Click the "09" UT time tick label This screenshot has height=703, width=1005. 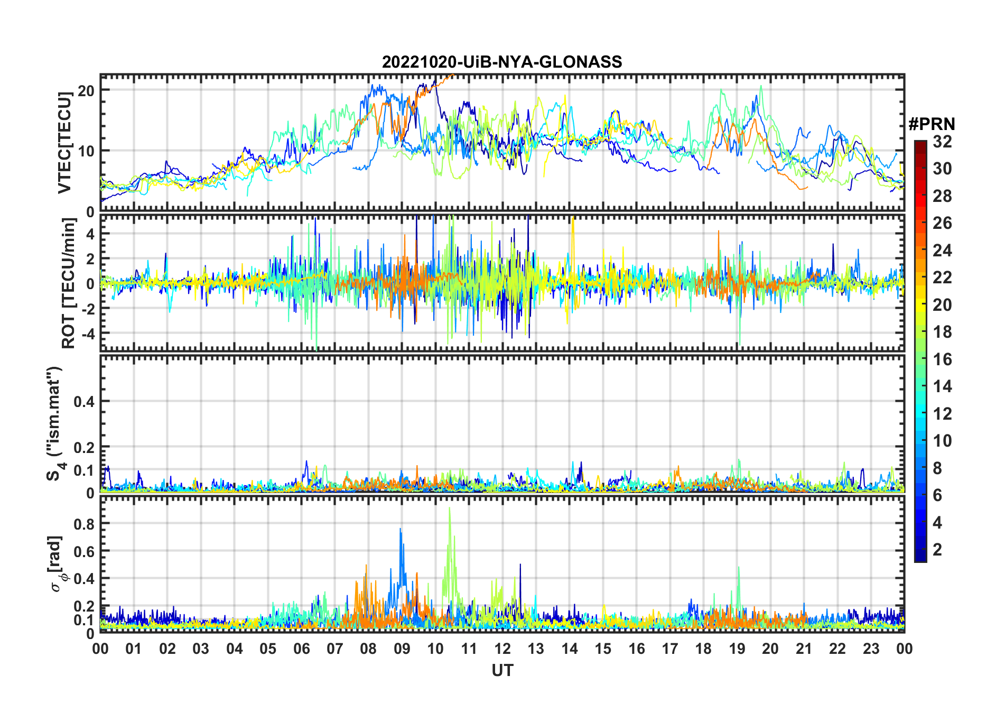pyautogui.click(x=402, y=649)
